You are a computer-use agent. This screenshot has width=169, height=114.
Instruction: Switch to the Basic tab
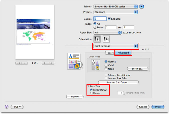(x=111, y=53)
